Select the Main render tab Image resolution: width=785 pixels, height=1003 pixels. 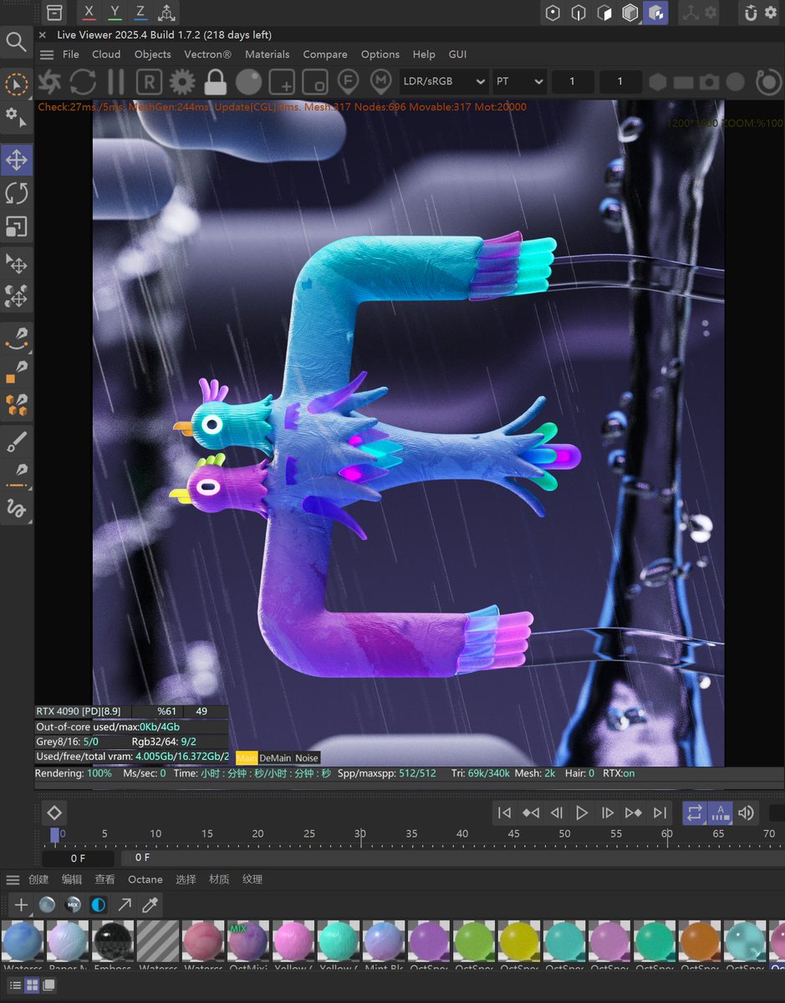pos(247,758)
